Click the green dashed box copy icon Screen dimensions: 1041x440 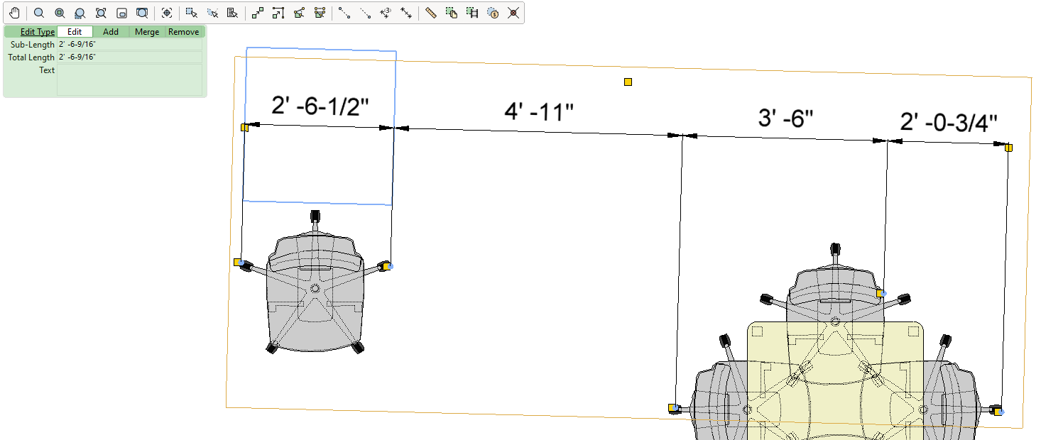[x=452, y=13]
